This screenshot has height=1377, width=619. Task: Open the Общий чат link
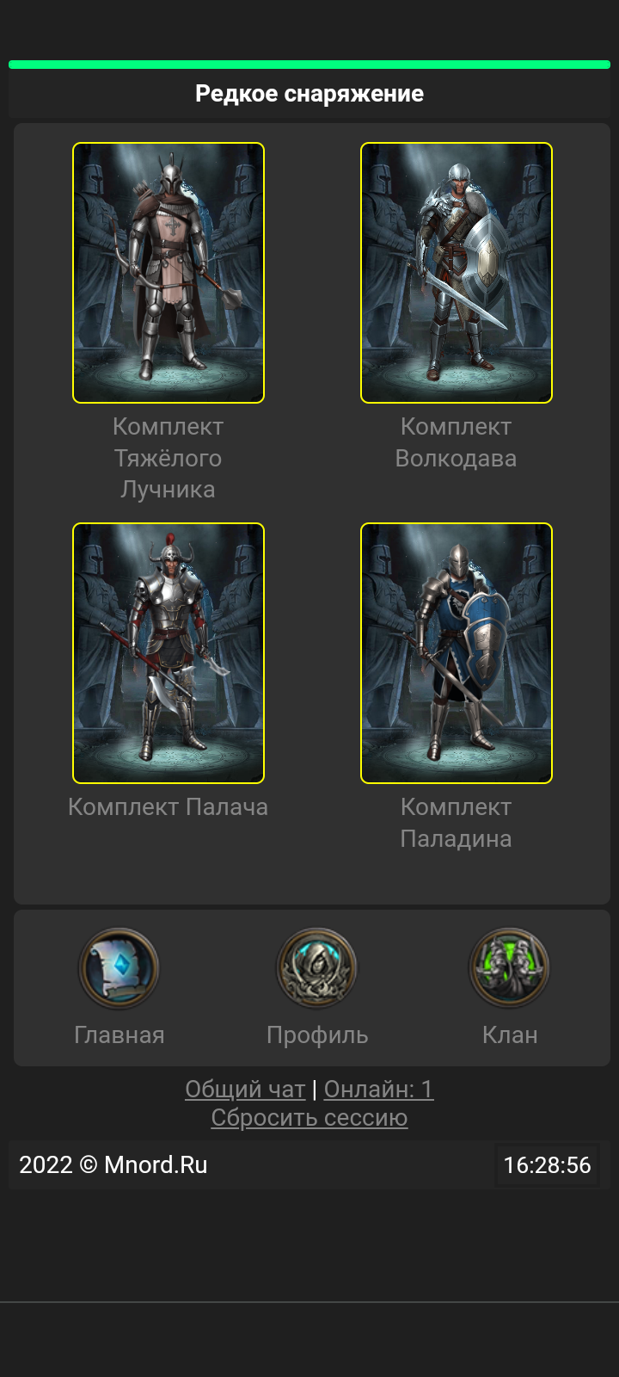click(245, 1090)
